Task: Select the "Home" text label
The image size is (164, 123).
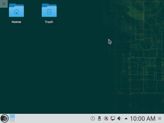Action: pyautogui.click(x=16, y=22)
